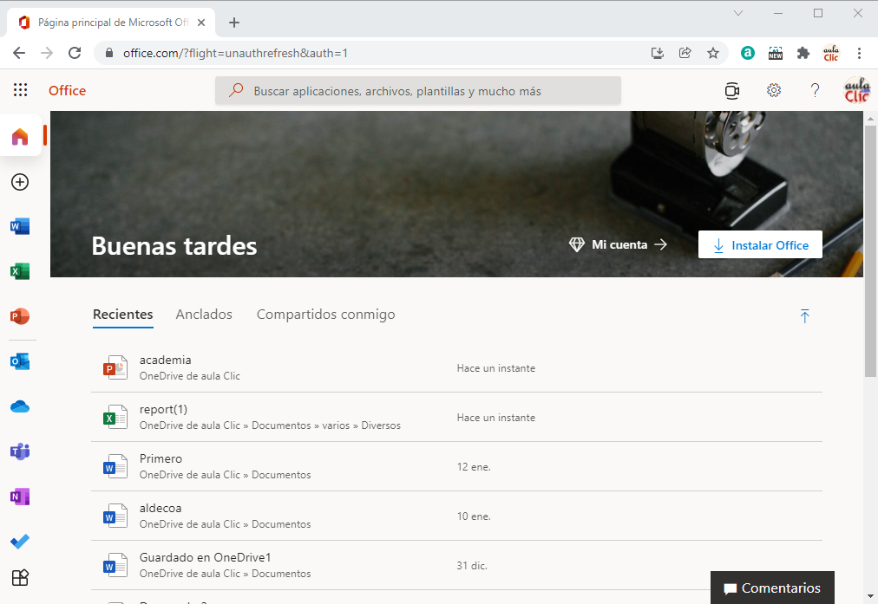Open To Do from the left sidebar
The image size is (878, 604).
click(x=20, y=542)
